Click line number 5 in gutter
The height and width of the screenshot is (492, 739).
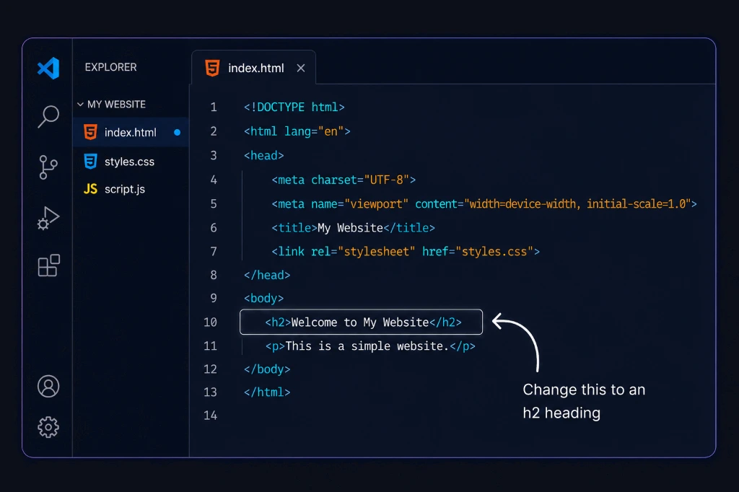[214, 204]
